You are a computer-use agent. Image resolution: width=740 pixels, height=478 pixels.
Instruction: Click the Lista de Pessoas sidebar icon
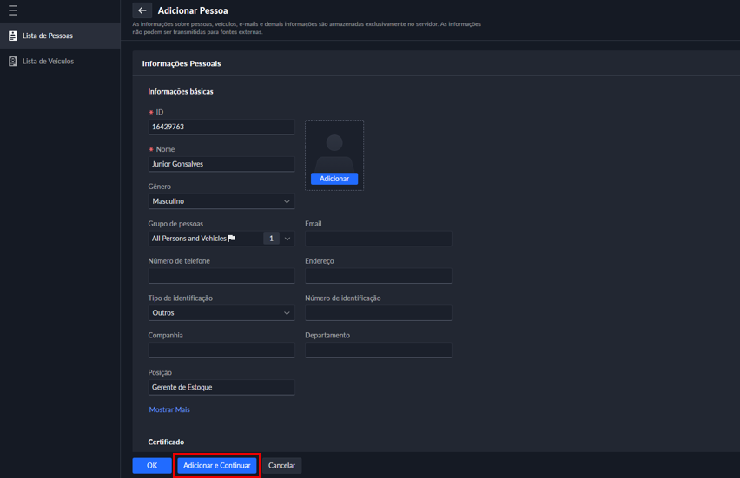[x=13, y=36]
